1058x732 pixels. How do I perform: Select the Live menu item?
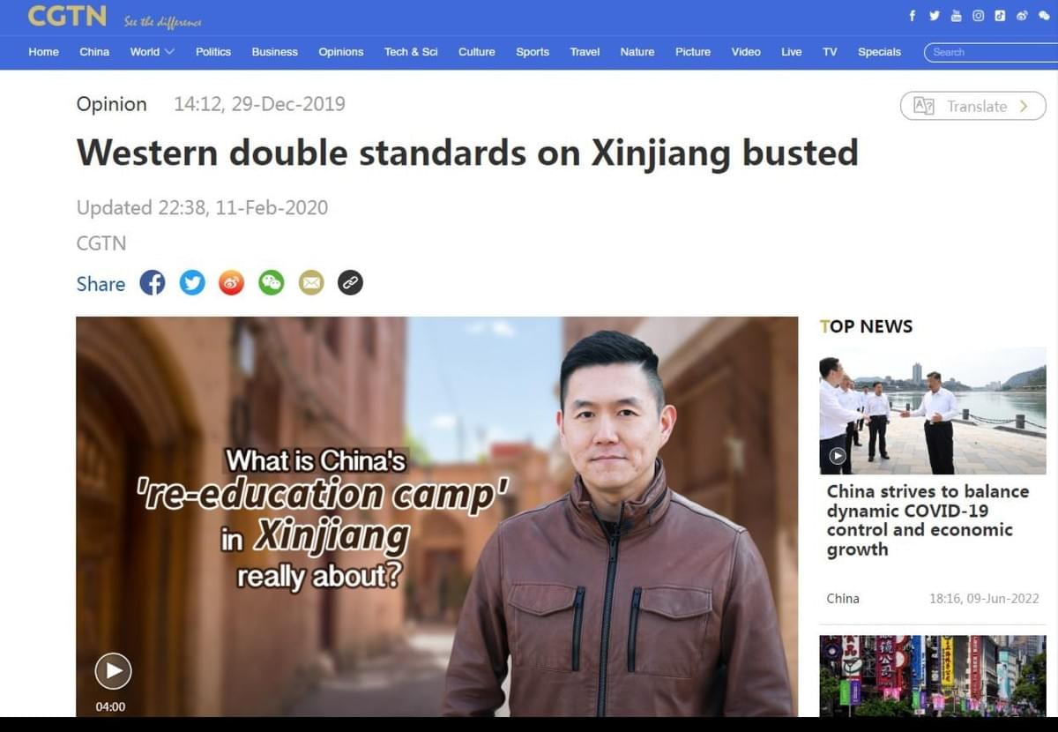(791, 52)
